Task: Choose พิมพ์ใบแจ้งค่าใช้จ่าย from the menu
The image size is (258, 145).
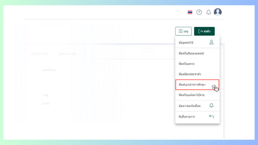Action: pyautogui.click(x=192, y=95)
